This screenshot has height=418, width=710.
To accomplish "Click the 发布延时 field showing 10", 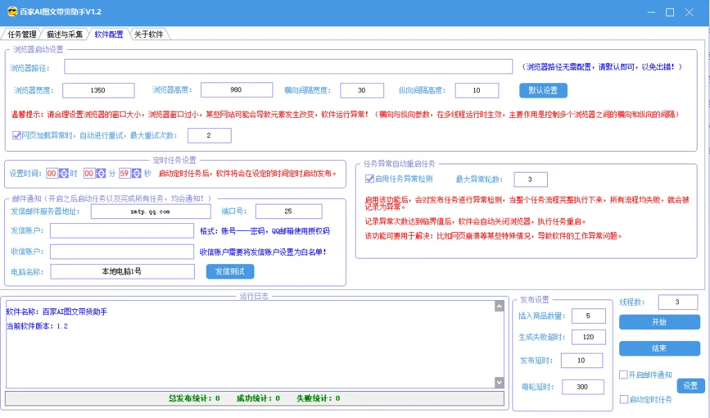I will [x=582, y=360].
